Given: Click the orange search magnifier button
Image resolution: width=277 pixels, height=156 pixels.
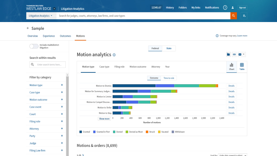Looking at the screenshot, I should 233,16.
